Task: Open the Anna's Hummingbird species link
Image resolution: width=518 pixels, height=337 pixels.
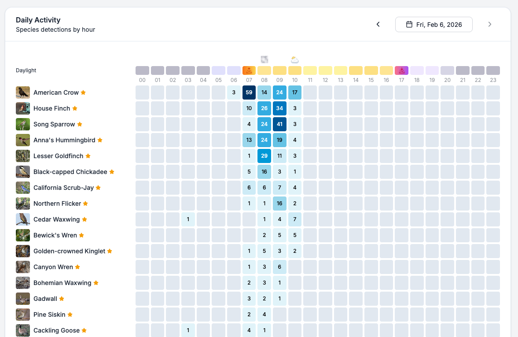Action: (x=64, y=140)
